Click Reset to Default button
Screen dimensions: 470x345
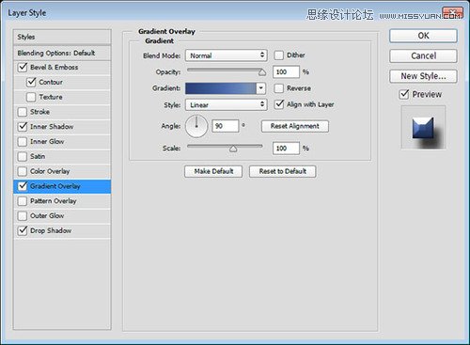tap(283, 171)
